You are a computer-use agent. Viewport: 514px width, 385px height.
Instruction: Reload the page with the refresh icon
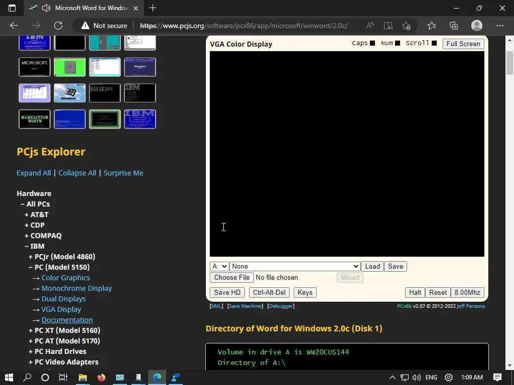tap(58, 26)
